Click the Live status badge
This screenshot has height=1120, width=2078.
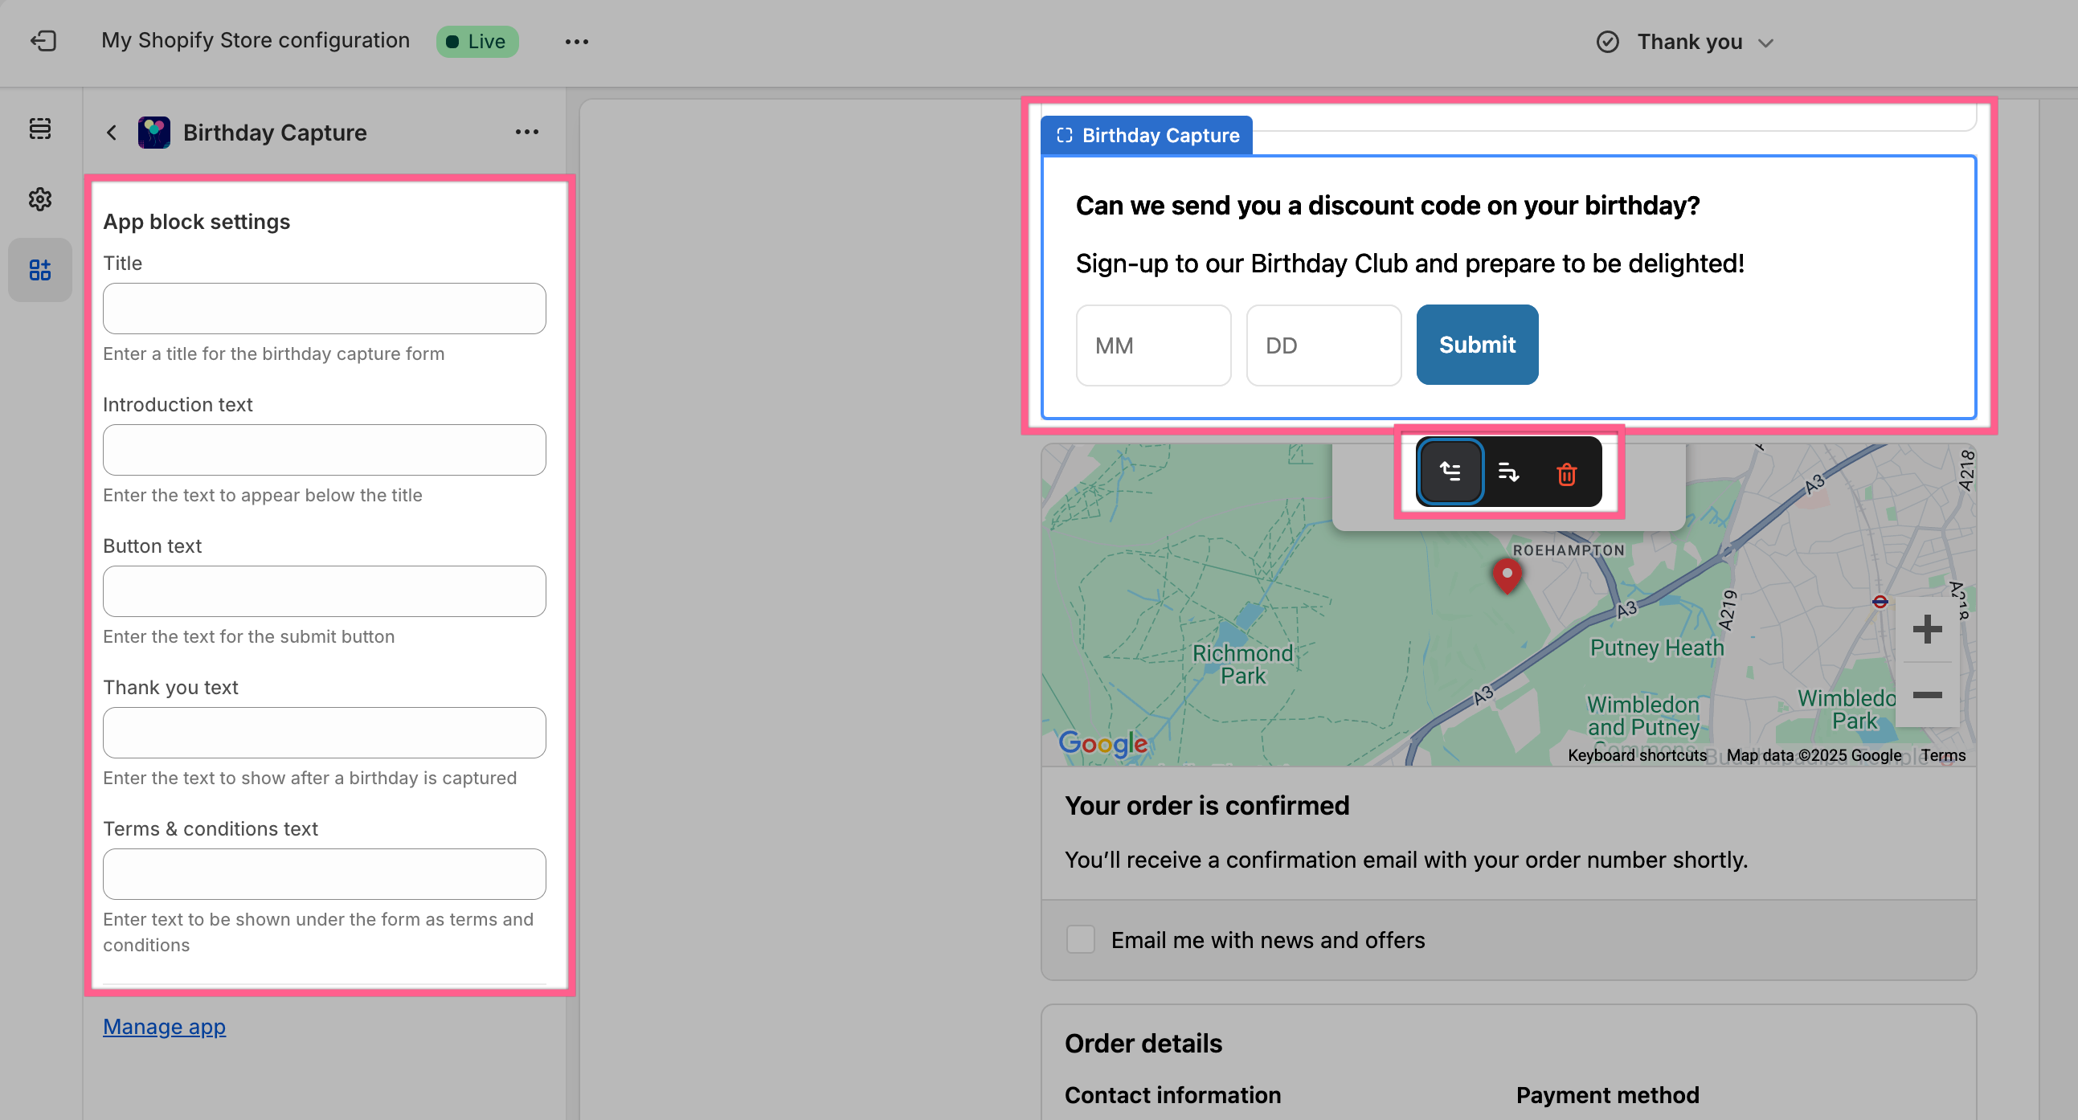(477, 42)
